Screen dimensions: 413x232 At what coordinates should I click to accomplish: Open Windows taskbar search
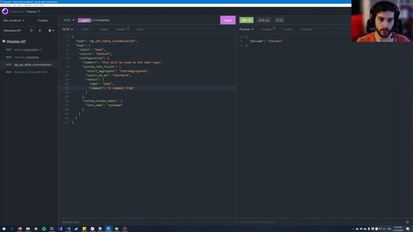12,229
